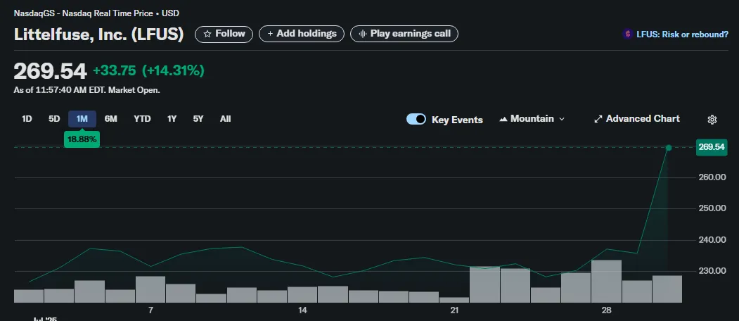739x321 pixels.
Task: Toggle the Key Events switch
Action: tap(416, 119)
